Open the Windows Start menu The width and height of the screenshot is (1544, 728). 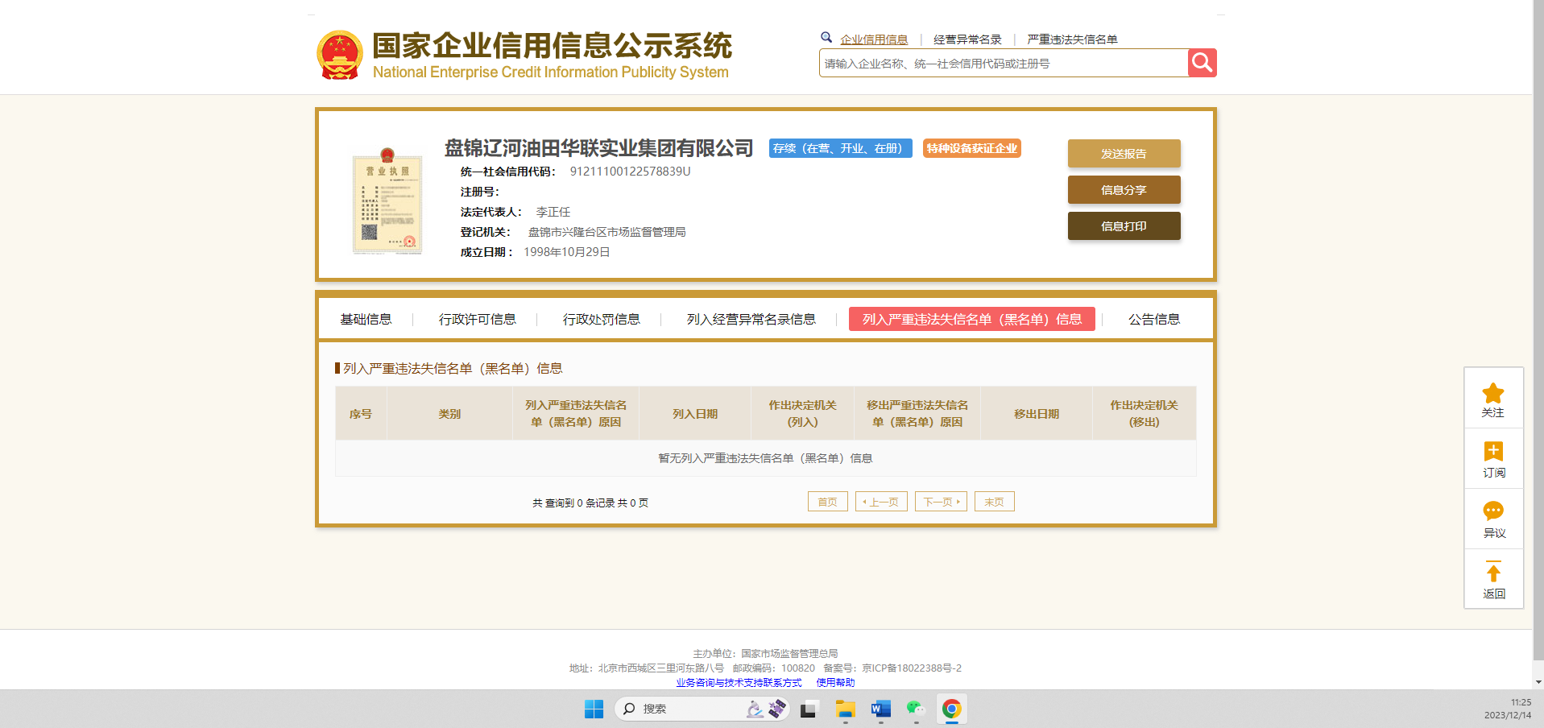[594, 709]
